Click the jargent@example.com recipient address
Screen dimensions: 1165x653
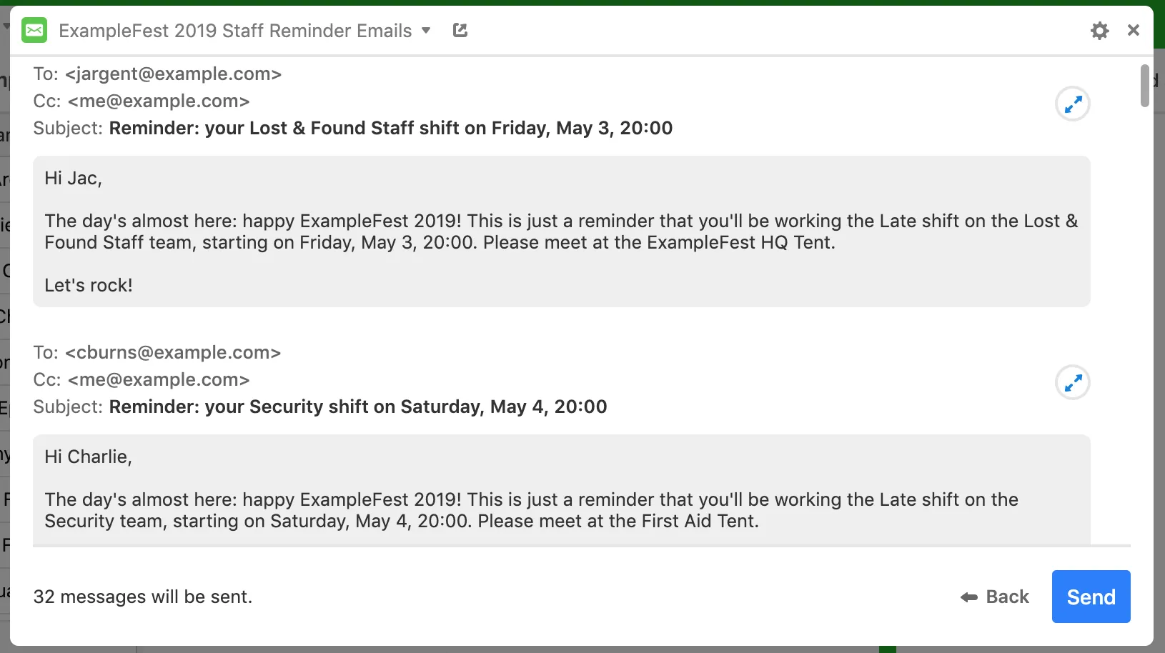pos(173,74)
